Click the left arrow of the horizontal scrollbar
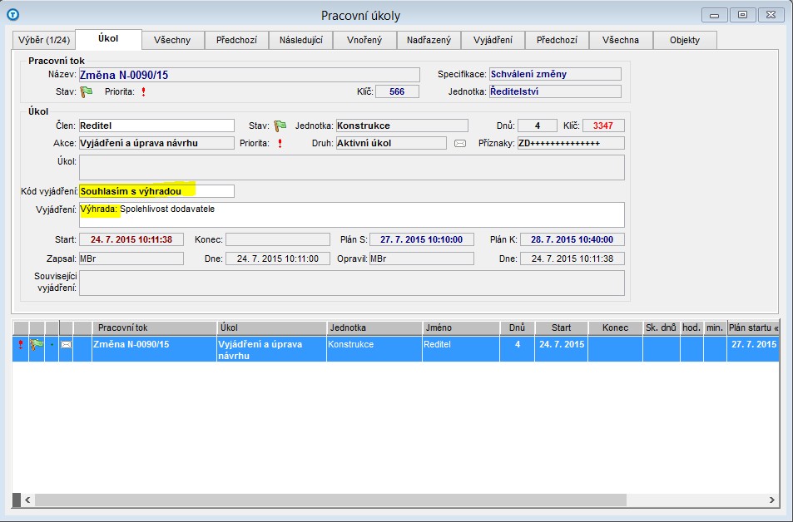 pyautogui.click(x=27, y=500)
